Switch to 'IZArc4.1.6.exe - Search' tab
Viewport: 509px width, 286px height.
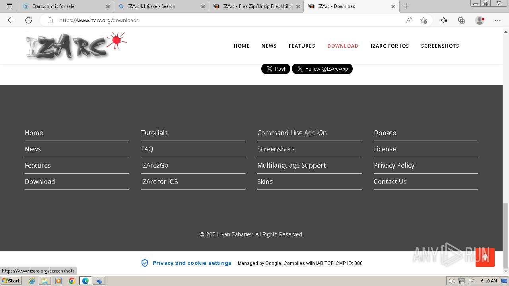pyautogui.click(x=161, y=6)
